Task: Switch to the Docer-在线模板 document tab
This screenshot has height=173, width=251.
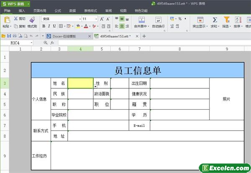Action: click(x=67, y=36)
